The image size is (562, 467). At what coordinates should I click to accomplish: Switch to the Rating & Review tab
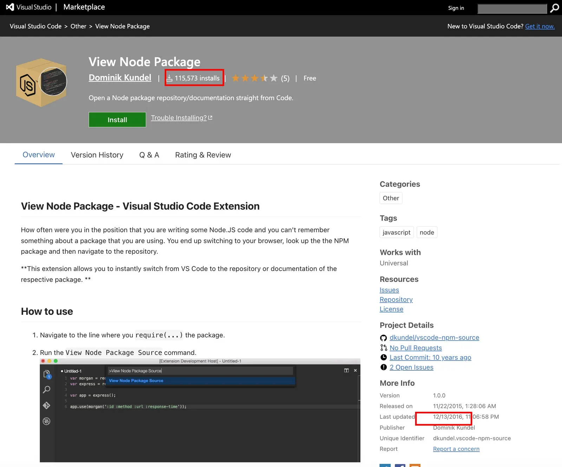click(x=203, y=155)
